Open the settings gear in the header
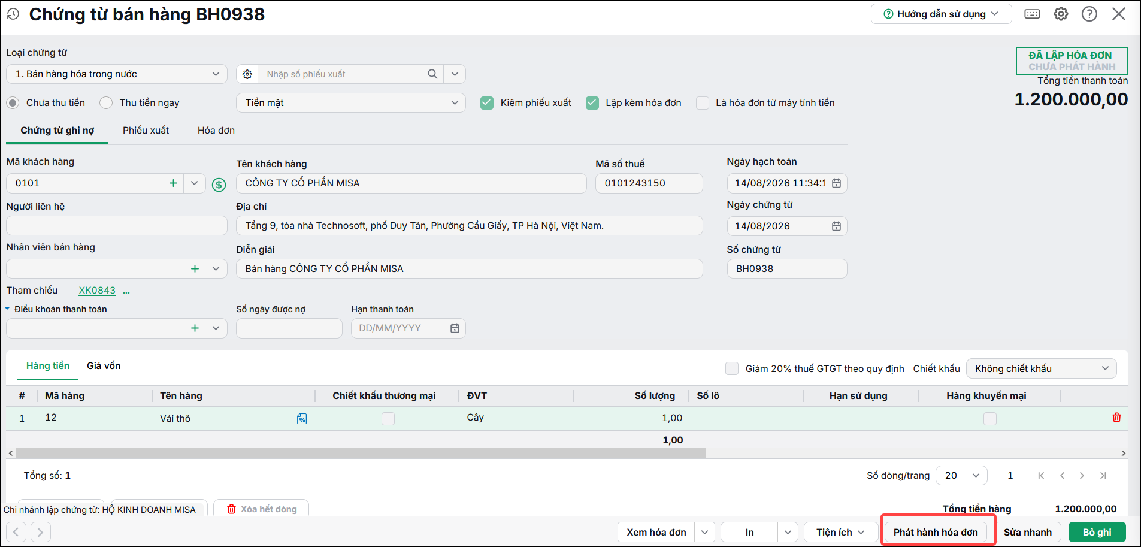 pyautogui.click(x=1061, y=14)
